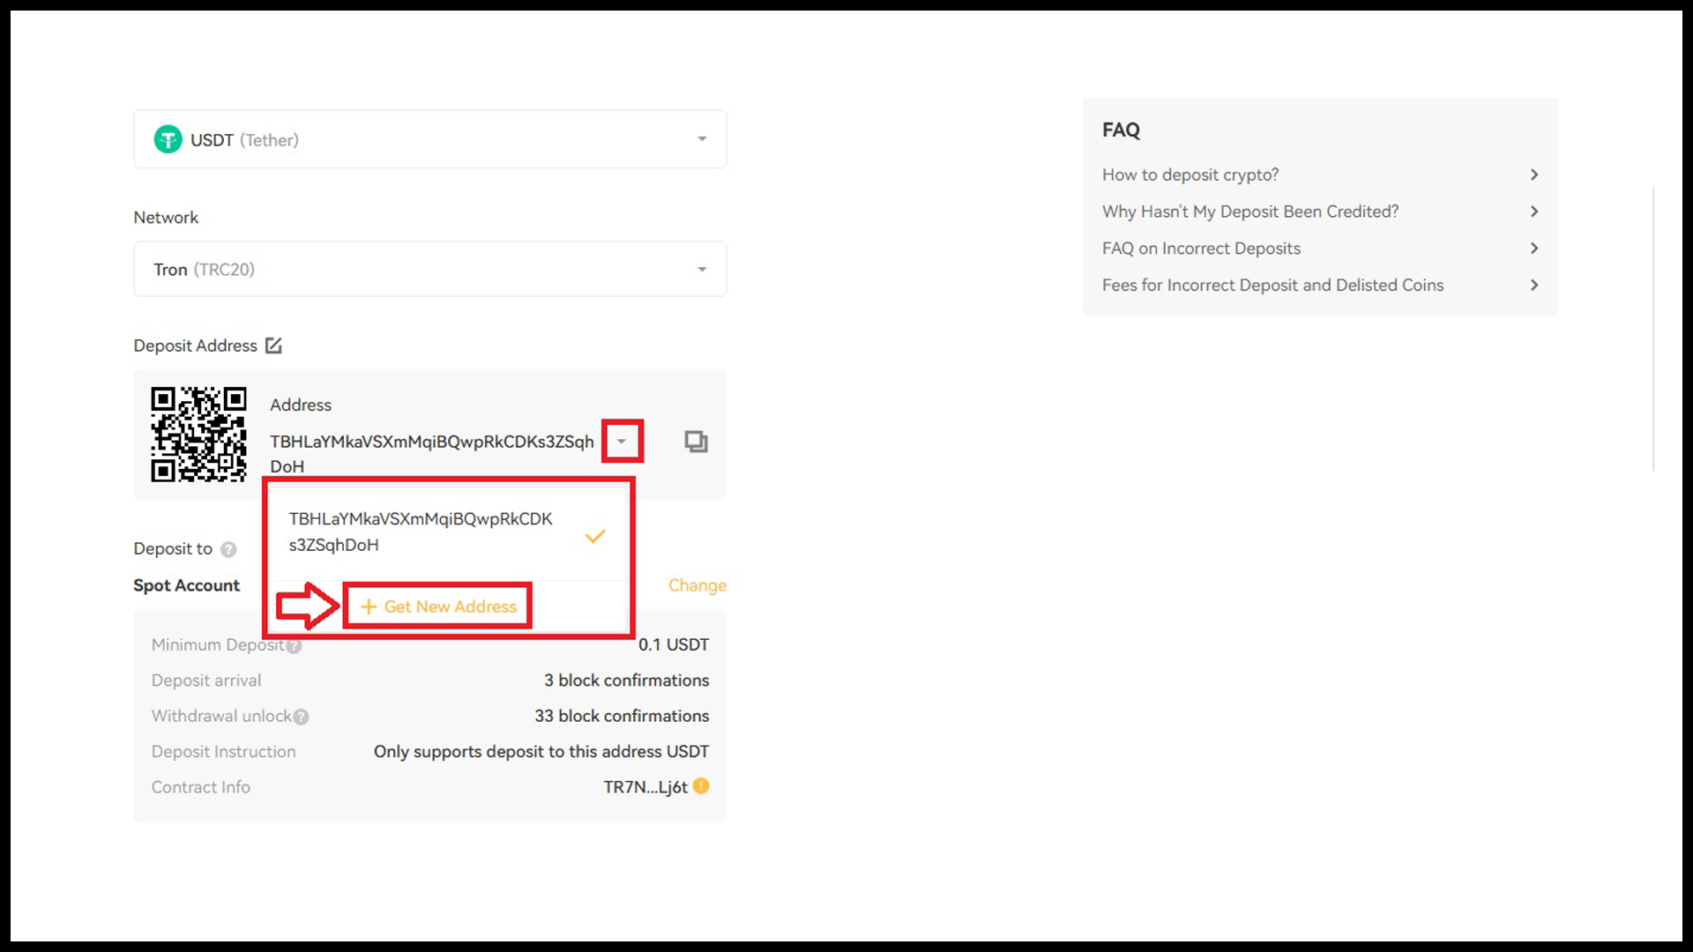Click the main deposit address text TBHLaYMka...

point(432,453)
